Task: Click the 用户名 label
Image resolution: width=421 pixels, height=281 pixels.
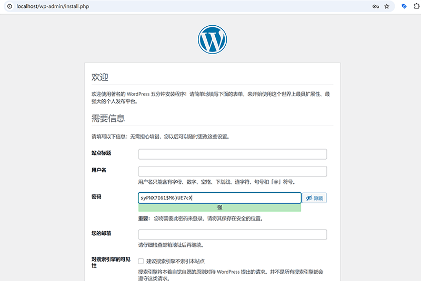Action: tap(99, 170)
